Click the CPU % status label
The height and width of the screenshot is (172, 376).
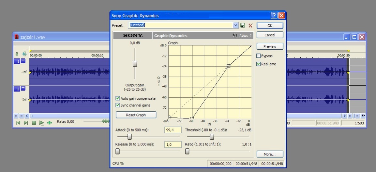coord(118,164)
